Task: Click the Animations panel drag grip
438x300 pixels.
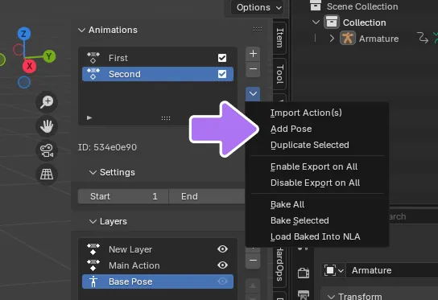Action: pyautogui.click(x=258, y=29)
